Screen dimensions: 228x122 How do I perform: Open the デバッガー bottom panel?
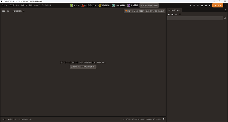pyautogui.click(x=12, y=119)
